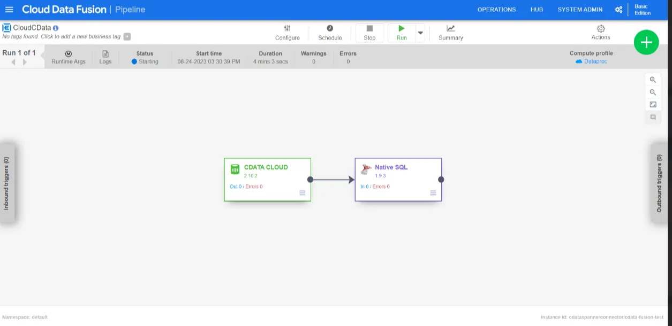This screenshot has height=326, width=672.
Task: Click the green Run play button
Action: pos(401,29)
